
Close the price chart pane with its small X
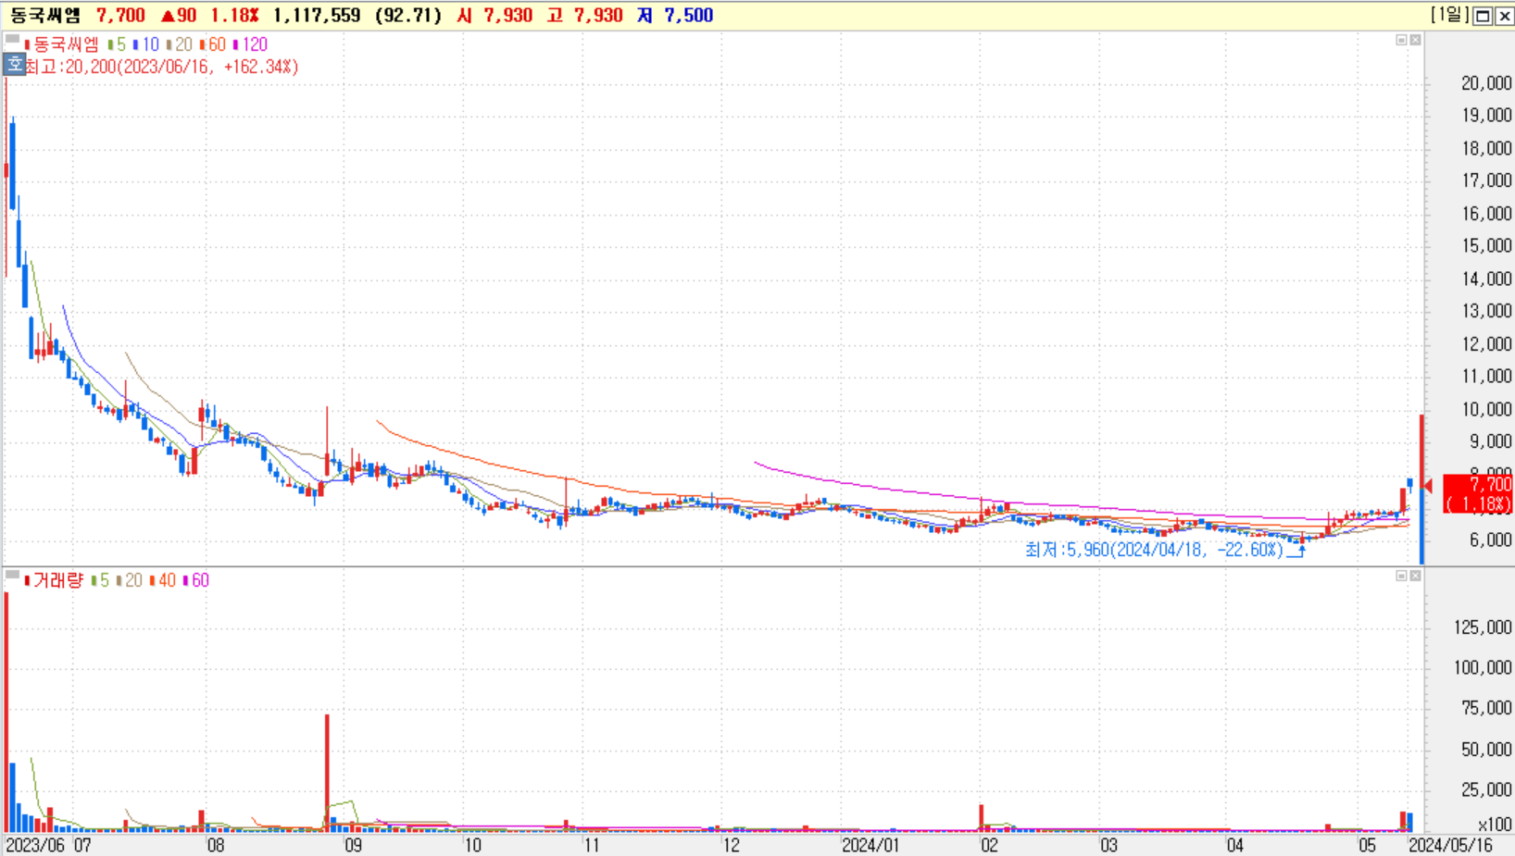coord(1415,40)
